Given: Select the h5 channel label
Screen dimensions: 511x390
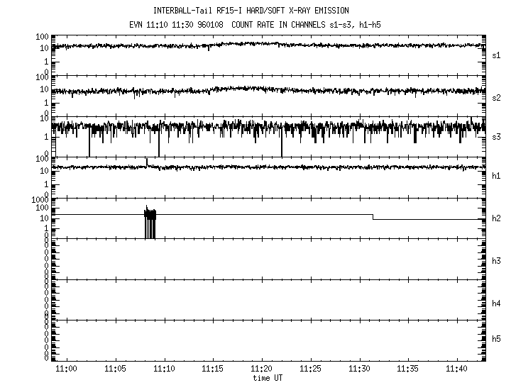Looking at the screenshot, I should point(495,339).
